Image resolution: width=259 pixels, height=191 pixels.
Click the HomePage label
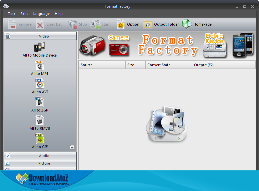tap(203, 24)
